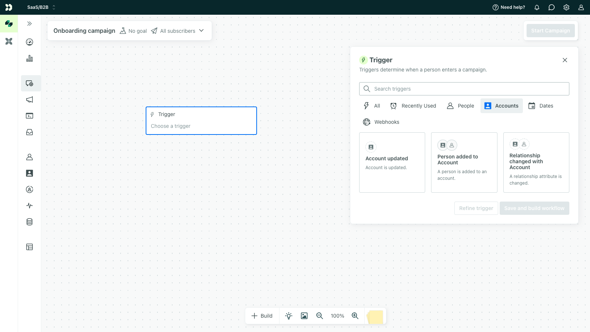590x332 pixels.
Task: Select the Data Pipelines app icon
Action: coord(9,41)
